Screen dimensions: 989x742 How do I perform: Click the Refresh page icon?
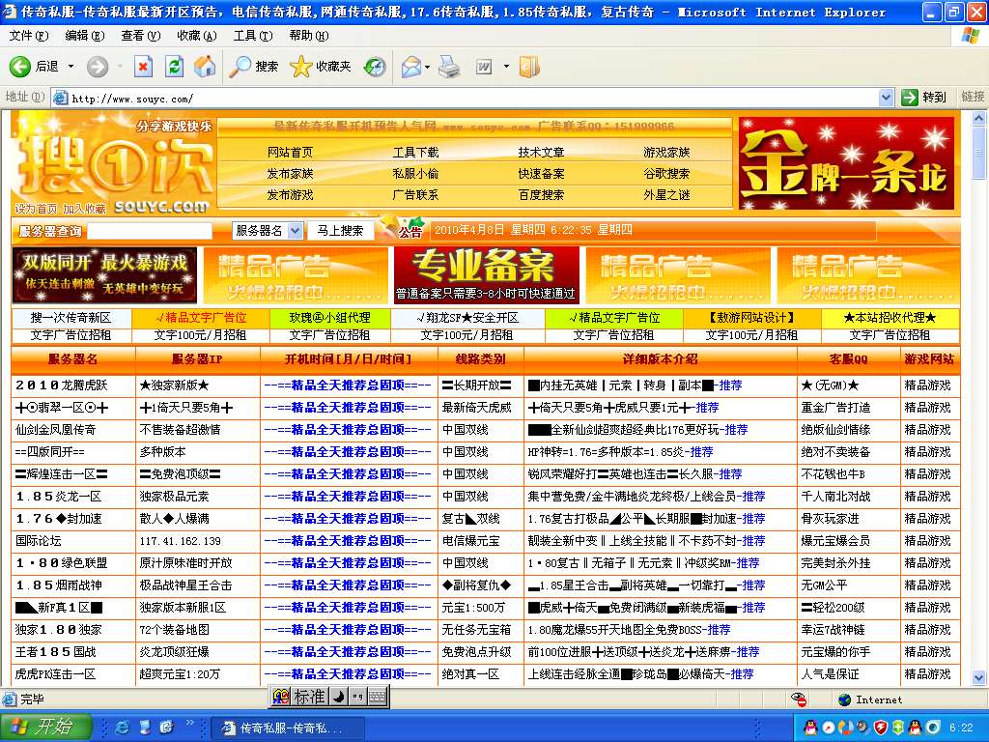pos(173,67)
